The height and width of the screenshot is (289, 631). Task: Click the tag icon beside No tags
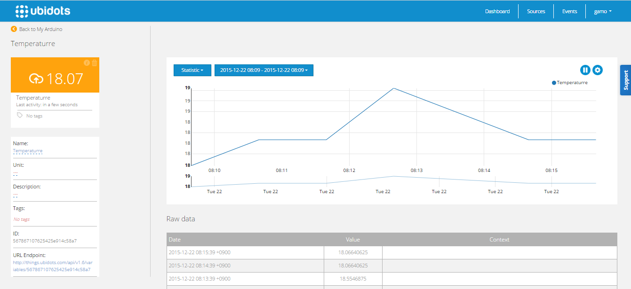20,115
